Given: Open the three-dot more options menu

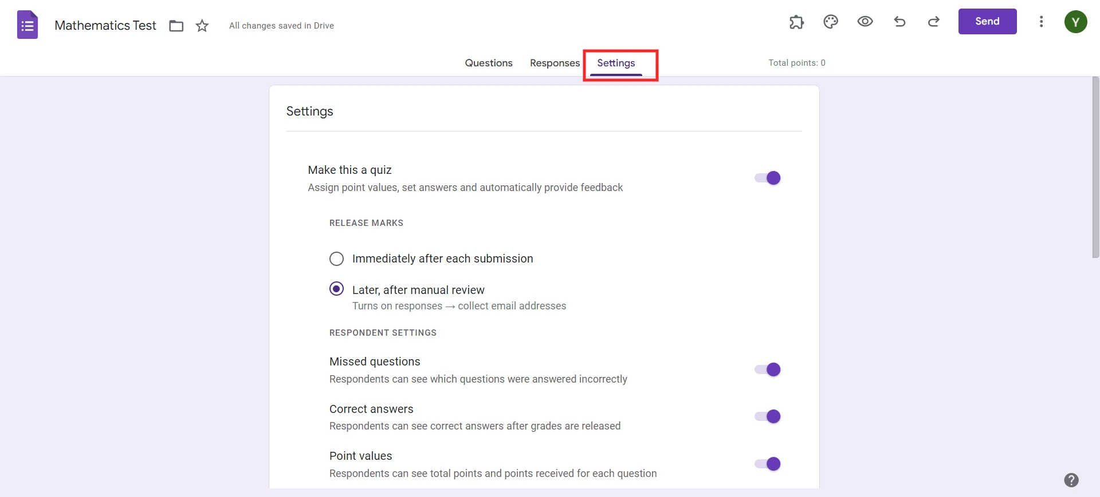Looking at the screenshot, I should (1042, 22).
